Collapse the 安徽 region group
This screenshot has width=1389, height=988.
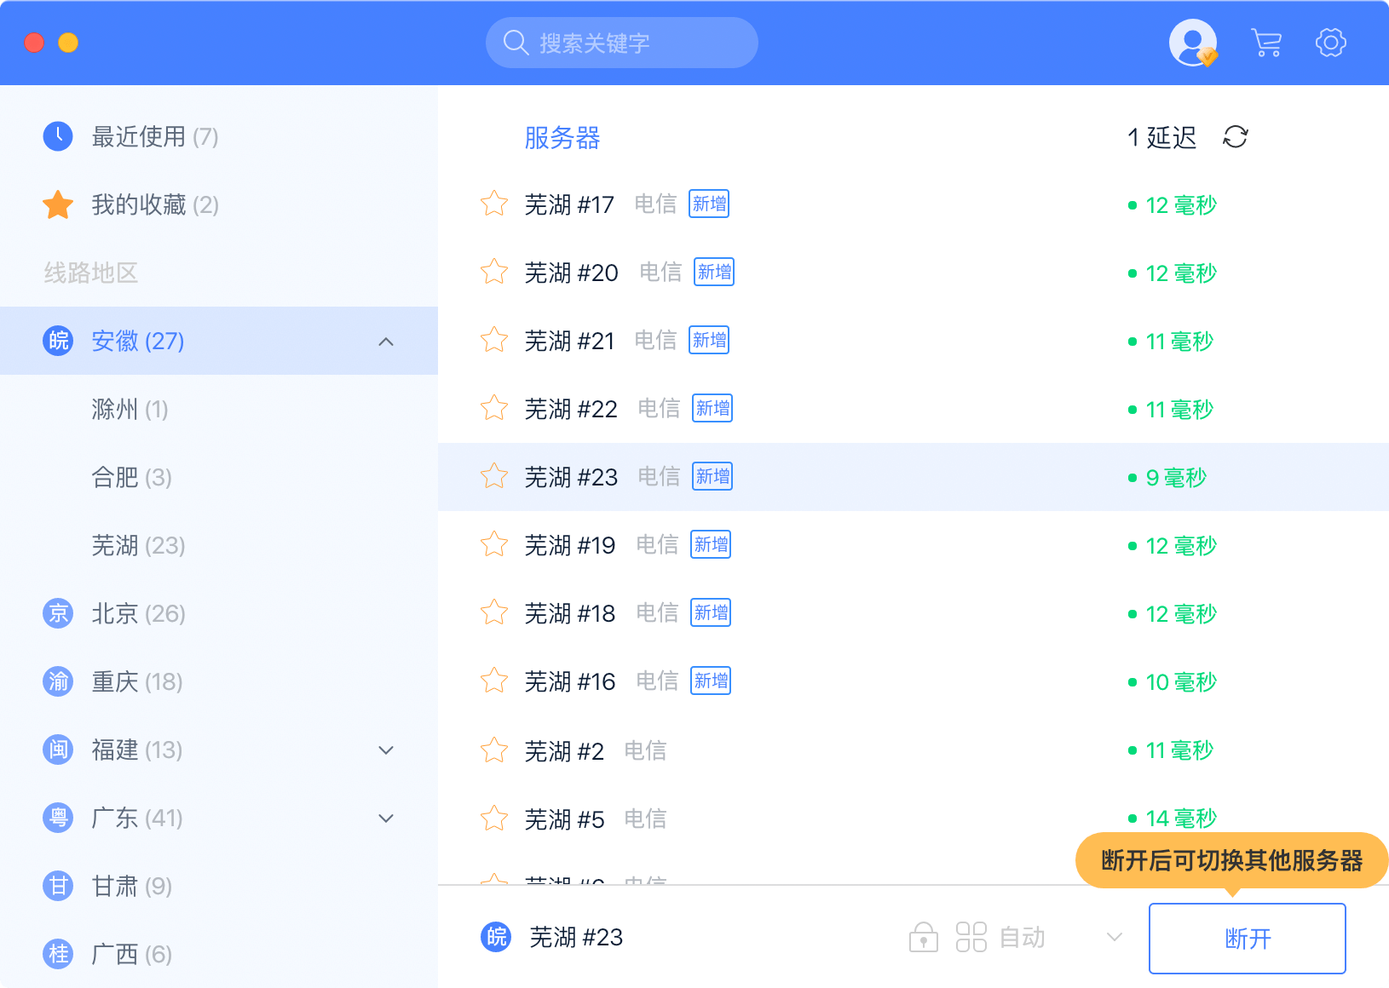point(386,342)
